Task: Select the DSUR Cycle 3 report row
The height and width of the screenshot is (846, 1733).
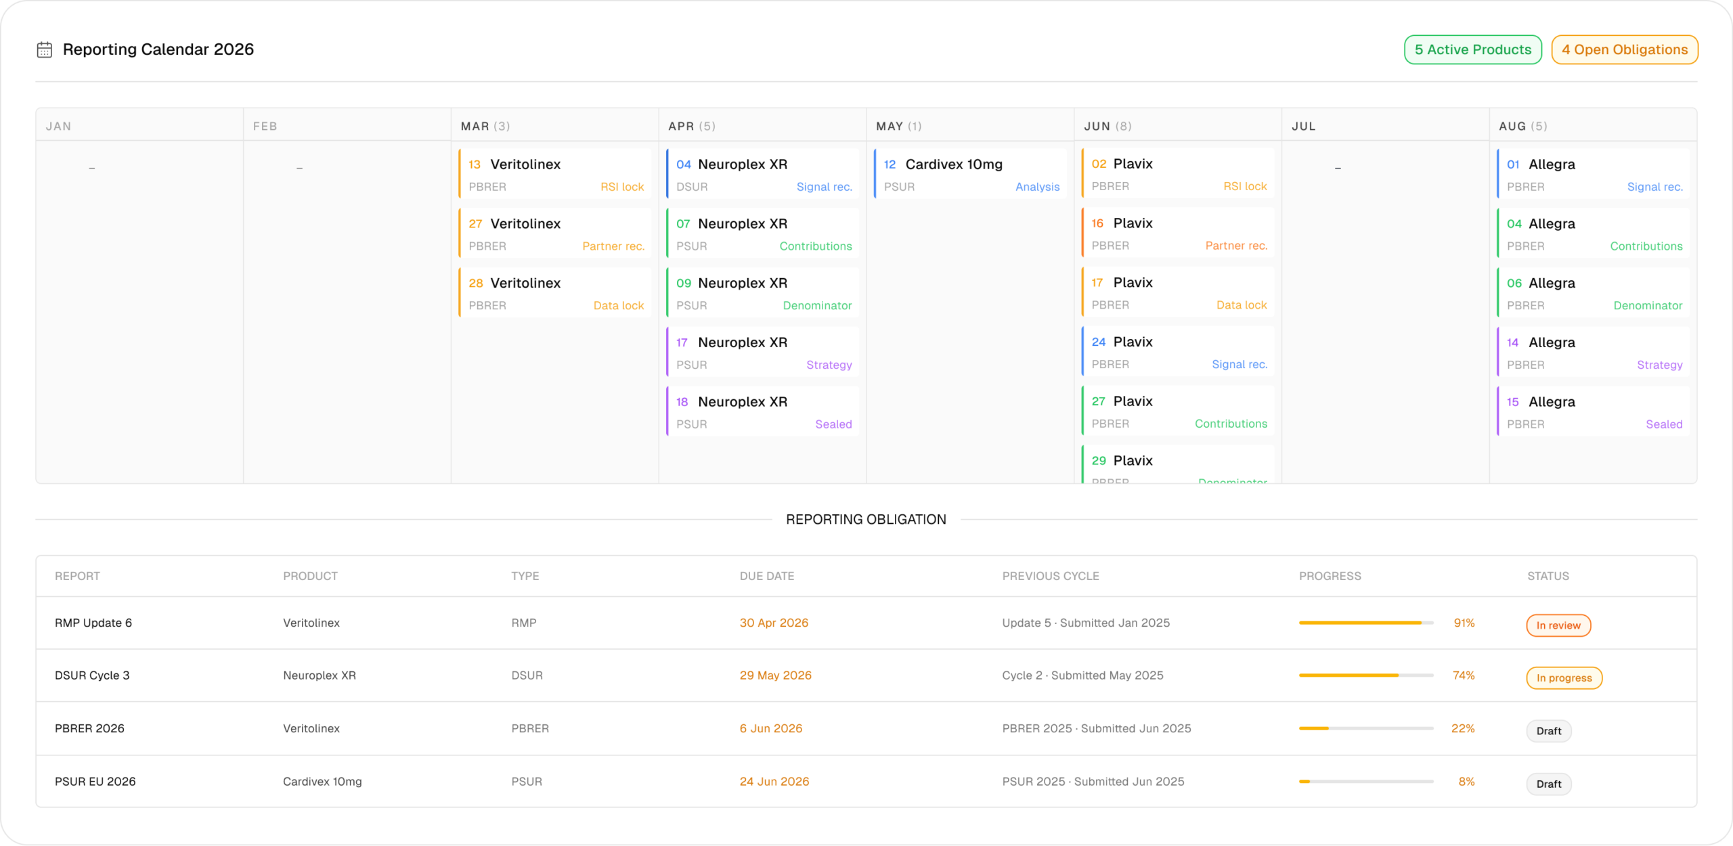Action: click(x=866, y=675)
